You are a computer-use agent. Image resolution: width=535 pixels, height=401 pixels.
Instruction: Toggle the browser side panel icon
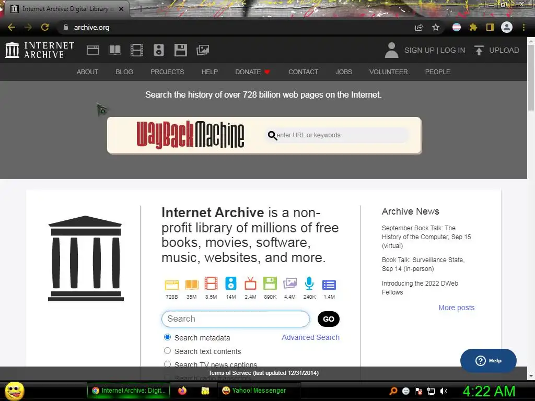tap(490, 27)
